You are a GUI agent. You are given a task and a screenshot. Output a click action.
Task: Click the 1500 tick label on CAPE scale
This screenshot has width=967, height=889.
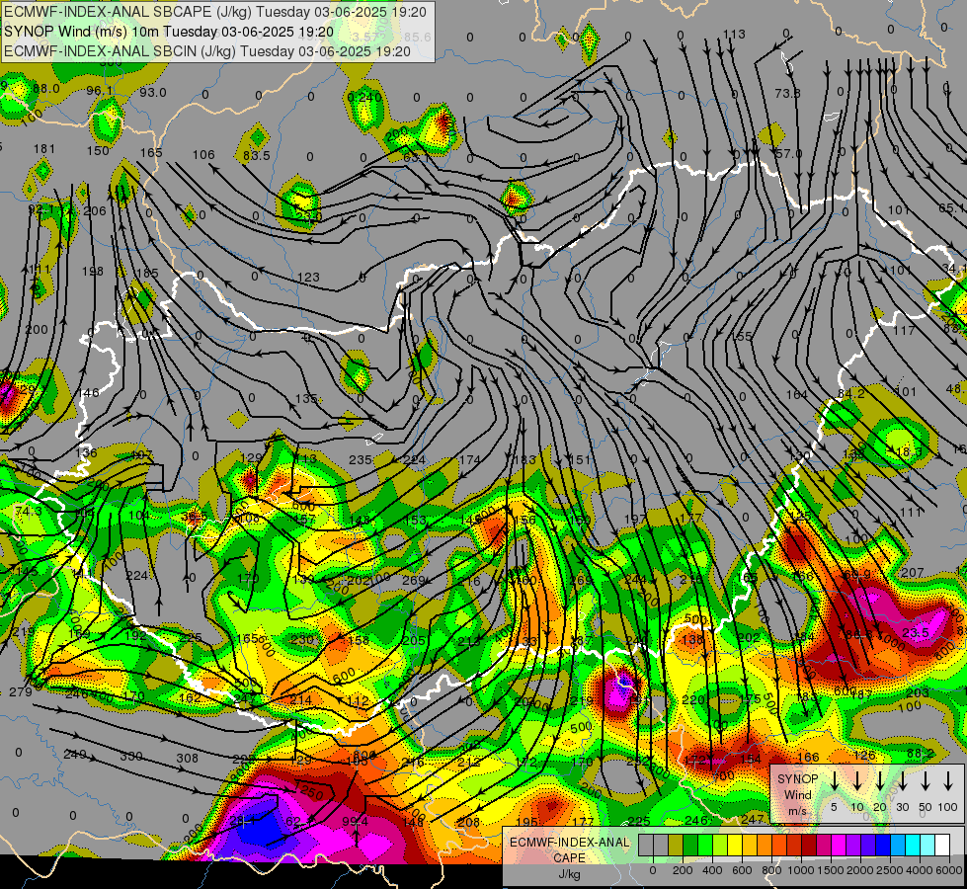(831, 870)
